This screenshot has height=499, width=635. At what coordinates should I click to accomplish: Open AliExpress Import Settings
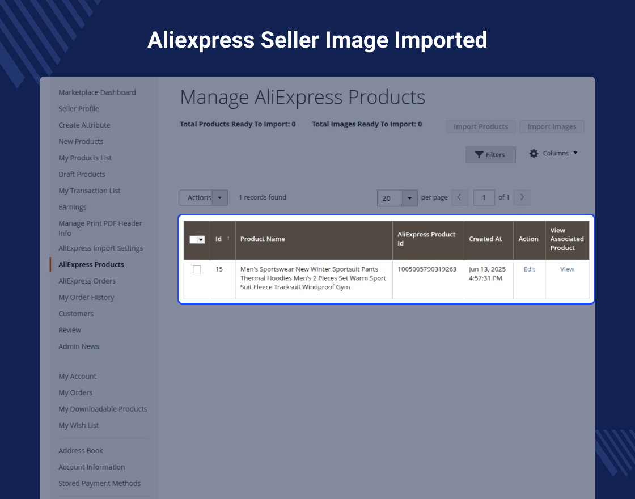tap(100, 248)
